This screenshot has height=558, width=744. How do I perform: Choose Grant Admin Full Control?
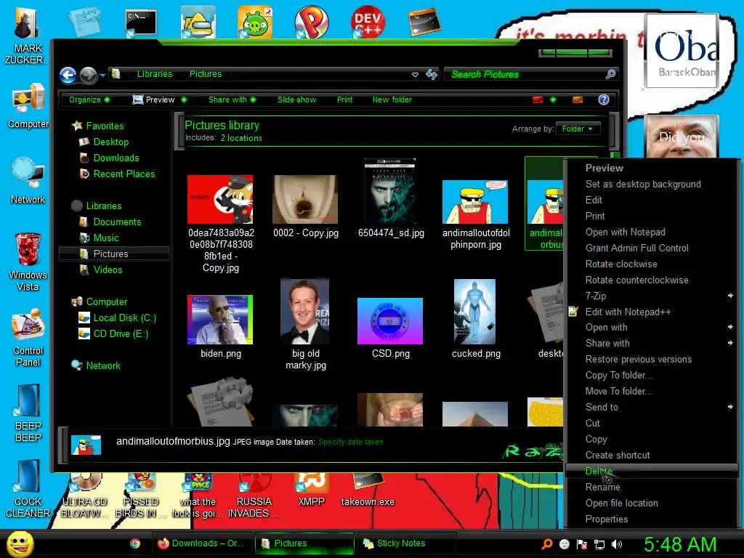[x=652, y=248]
